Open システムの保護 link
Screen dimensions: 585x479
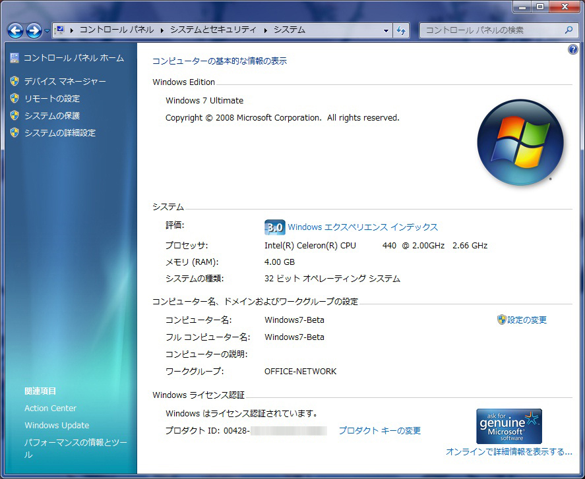pos(52,115)
